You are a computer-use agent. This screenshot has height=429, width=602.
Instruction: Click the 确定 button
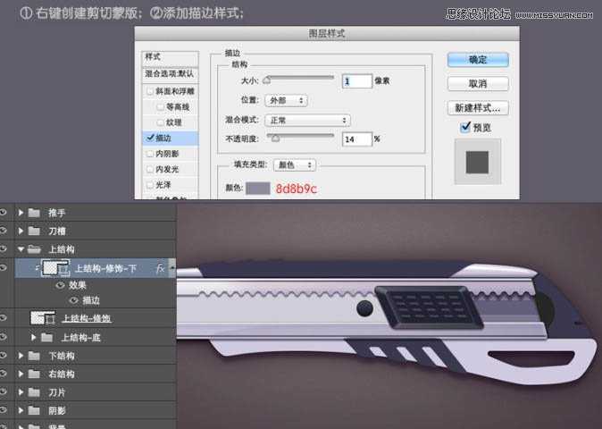[x=478, y=60]
